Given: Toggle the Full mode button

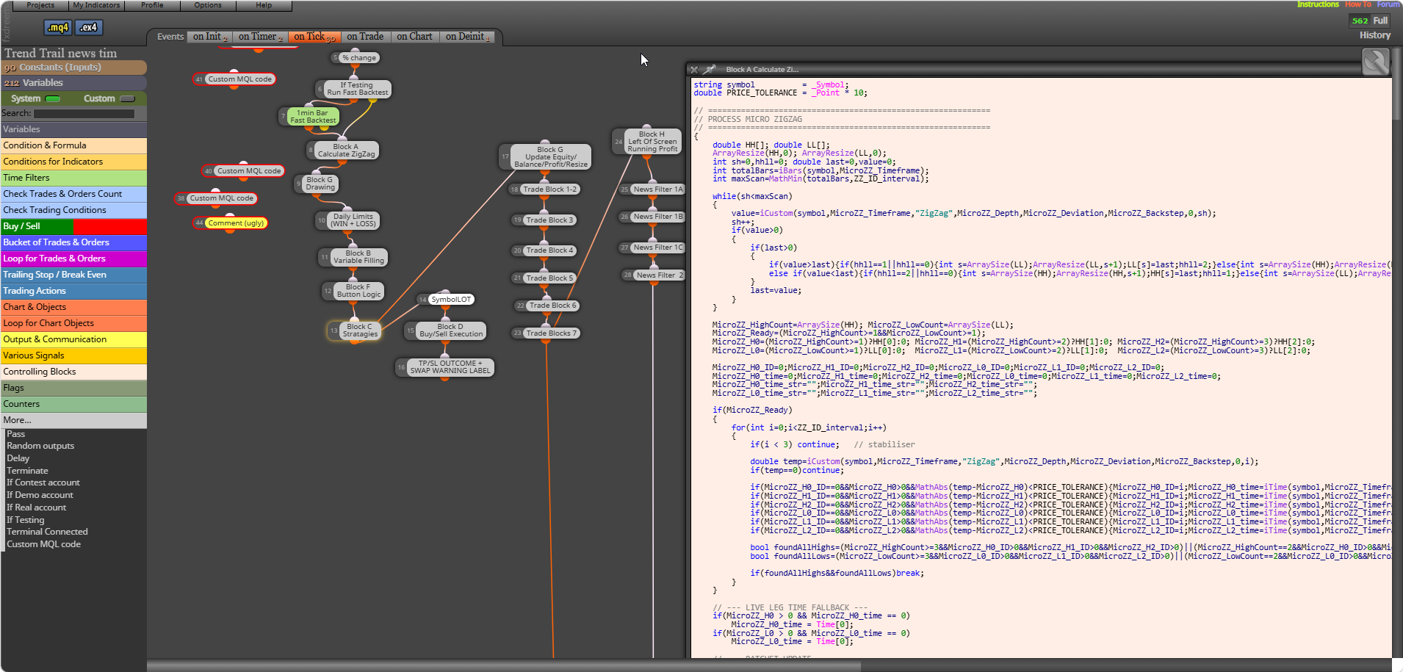Looking at the screenshot, I should (x=1380, y=21).
